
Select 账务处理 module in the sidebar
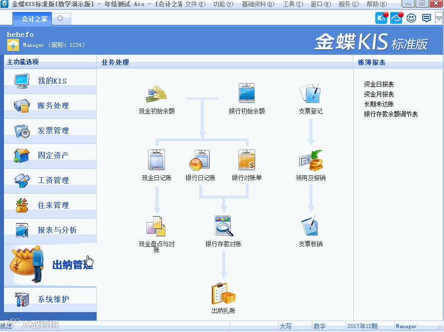tap(50, 106)
